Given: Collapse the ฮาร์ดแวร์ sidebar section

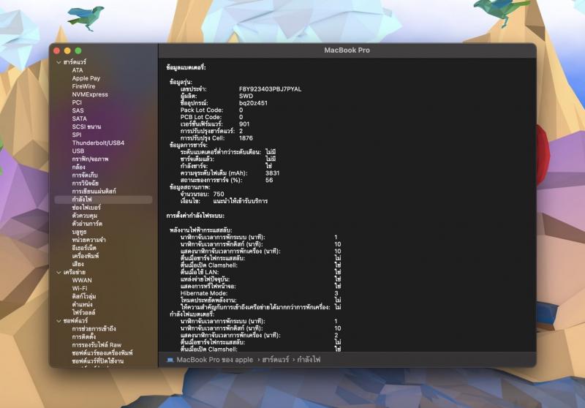Looking at the screenshot, I should [x=58, y=63].
